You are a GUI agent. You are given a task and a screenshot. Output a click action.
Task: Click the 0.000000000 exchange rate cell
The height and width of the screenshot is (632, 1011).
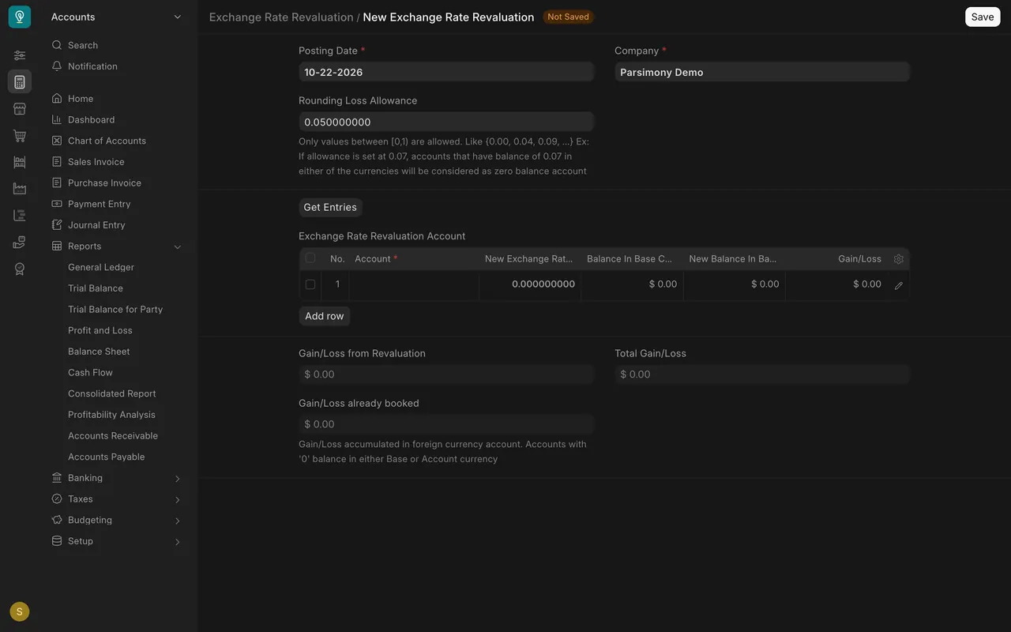pyautogui.click(x=530, y=284)
